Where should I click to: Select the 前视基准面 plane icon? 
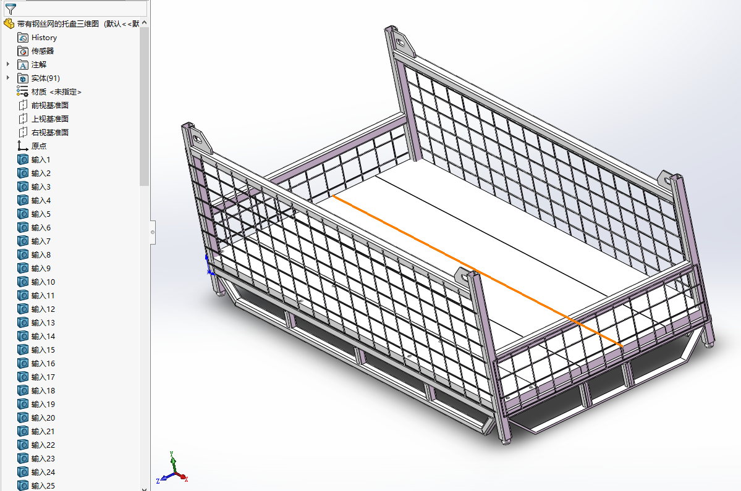(x=23, y=105)
